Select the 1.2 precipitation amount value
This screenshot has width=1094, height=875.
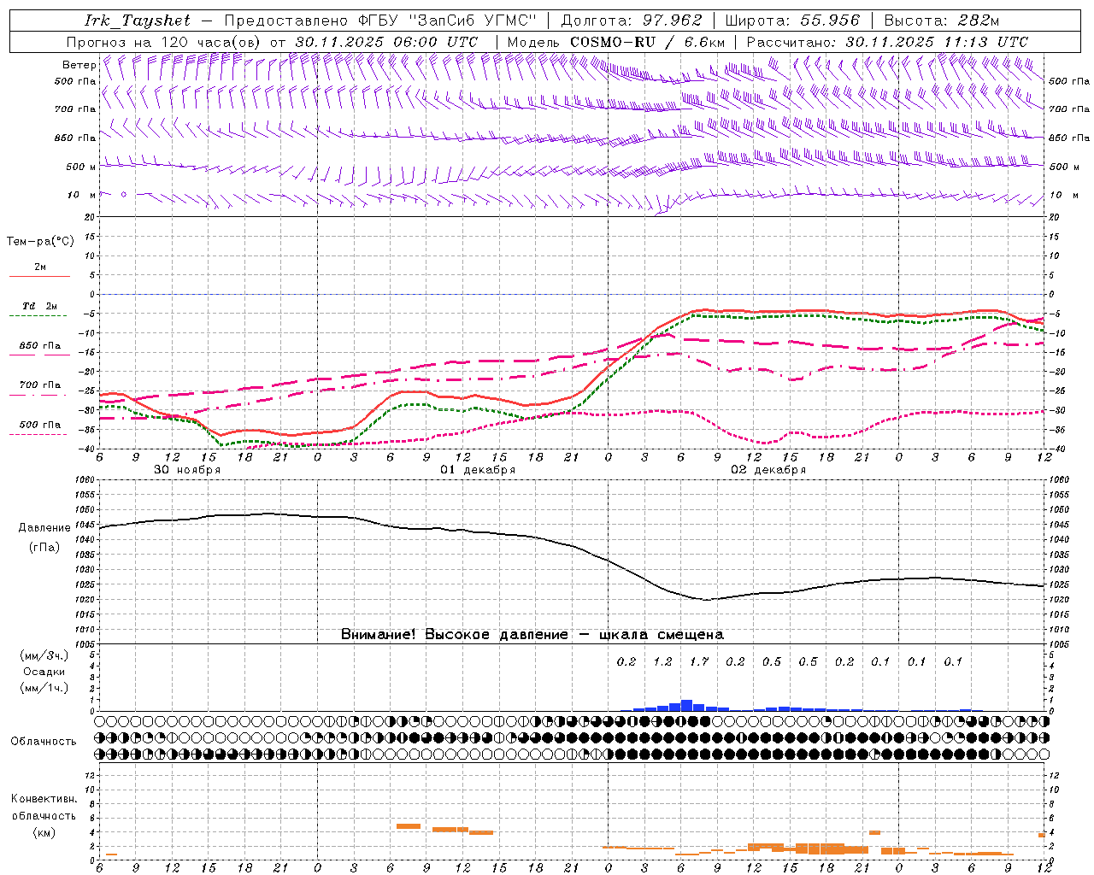pyautogui.click(x=662, y=661)
